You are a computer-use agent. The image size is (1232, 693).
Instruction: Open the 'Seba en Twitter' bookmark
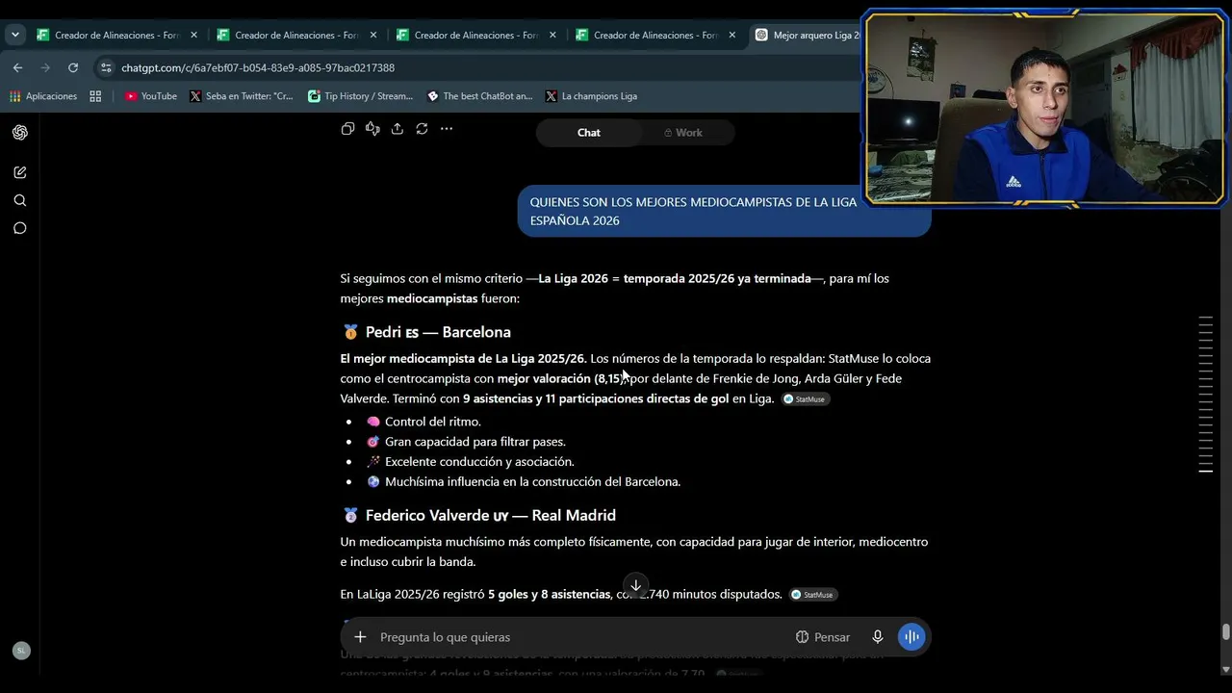tap(242, 96)
